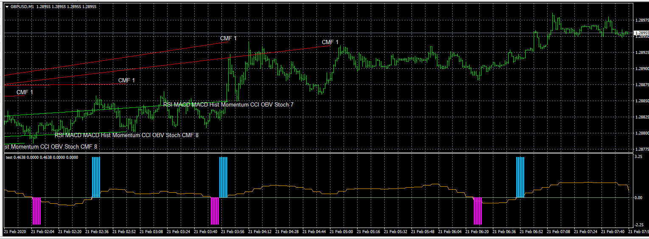The image size is (649, 239).
Task: Click the 1.28925 price axis label
Action: tap(642, 53)
